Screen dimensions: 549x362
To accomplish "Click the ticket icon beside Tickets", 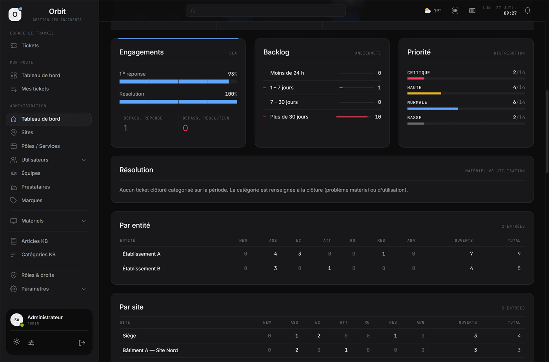I will [14, 45].
